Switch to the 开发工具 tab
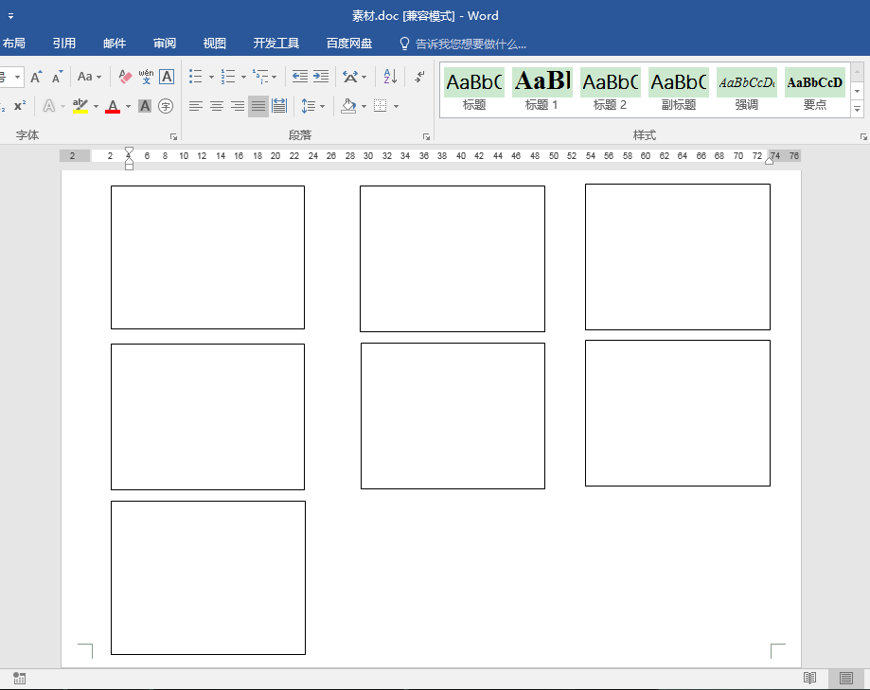 [275, 44]
